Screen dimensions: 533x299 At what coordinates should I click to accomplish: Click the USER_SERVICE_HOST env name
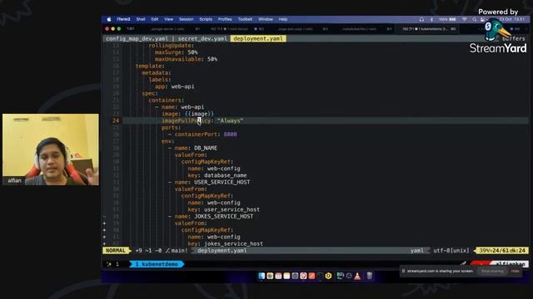(x=222, y=182)
